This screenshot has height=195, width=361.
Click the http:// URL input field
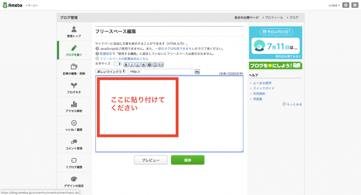click(160, 71)
